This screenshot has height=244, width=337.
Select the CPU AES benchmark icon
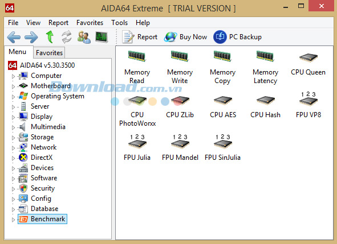click(x=222, y=100)
